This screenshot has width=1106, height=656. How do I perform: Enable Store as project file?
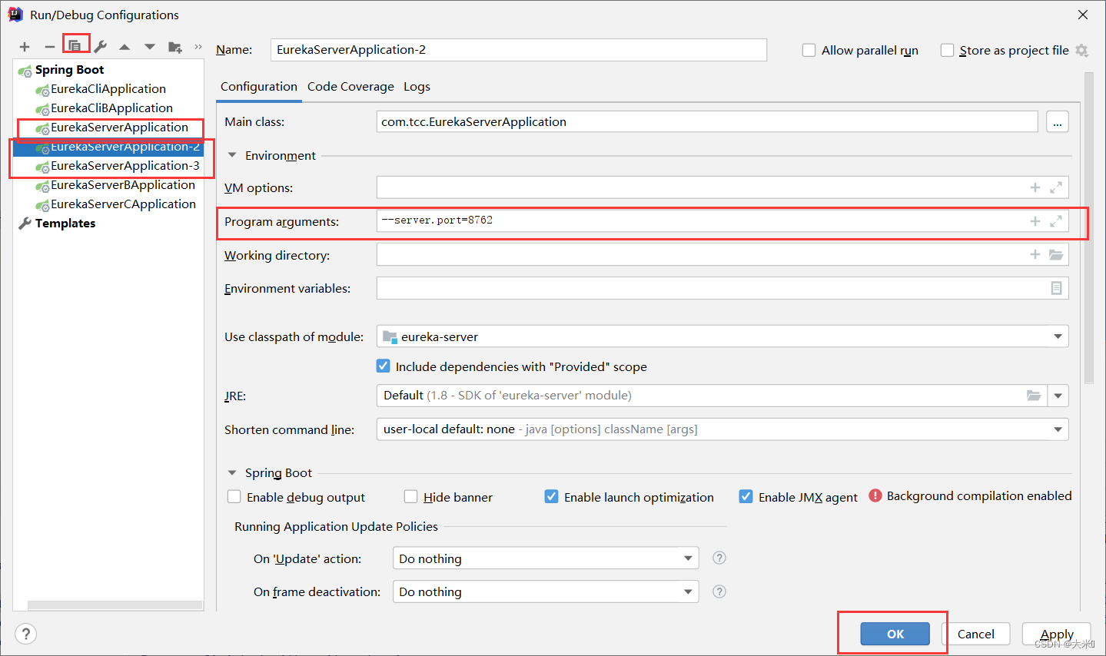pyautogui.click(x=947, y=50)
